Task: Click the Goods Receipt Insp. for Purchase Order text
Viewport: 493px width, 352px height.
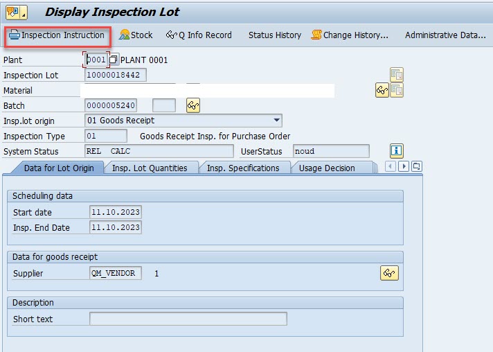Action: coord(215,137)
